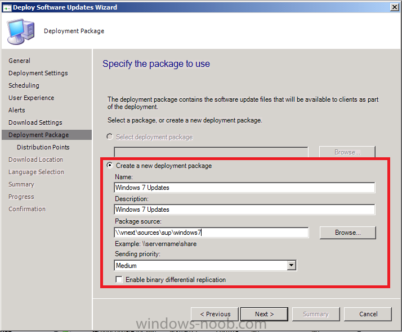Screen dimensions: 402x332
Task: Click the 'Sending priority:' label
Action: [137, 254]
